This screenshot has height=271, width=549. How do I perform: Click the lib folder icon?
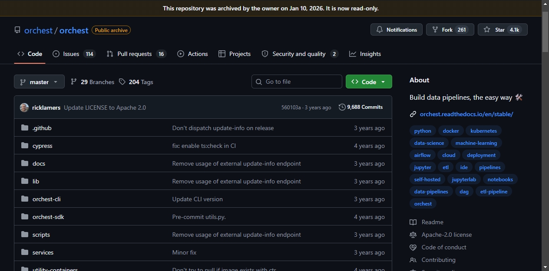point(25,181)
